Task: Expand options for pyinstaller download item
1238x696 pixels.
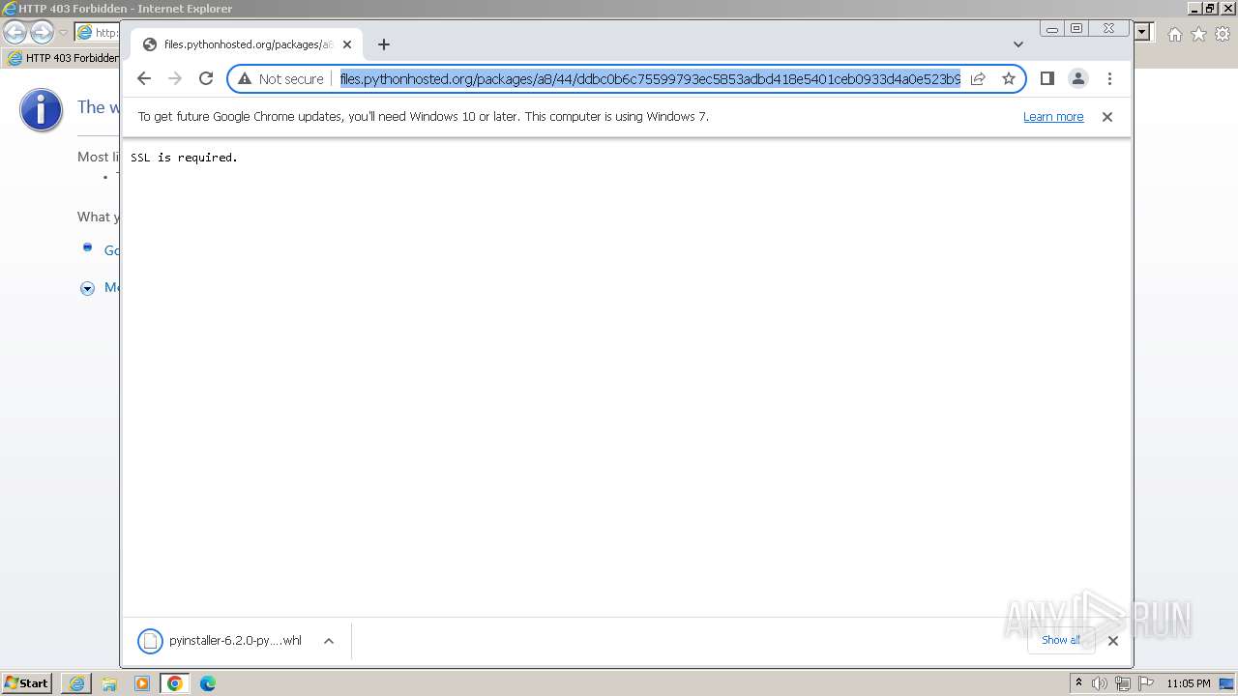Action: [329, 641]
